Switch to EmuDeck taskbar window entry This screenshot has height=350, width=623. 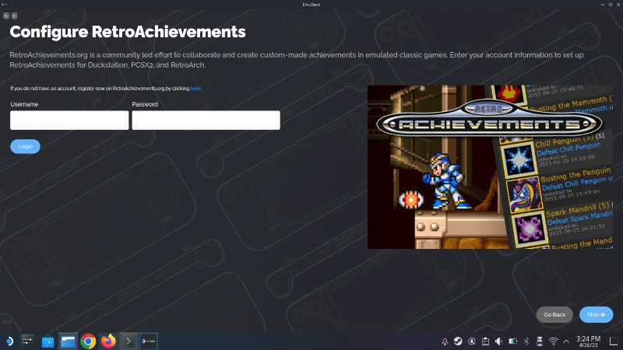tap(149, 341)
